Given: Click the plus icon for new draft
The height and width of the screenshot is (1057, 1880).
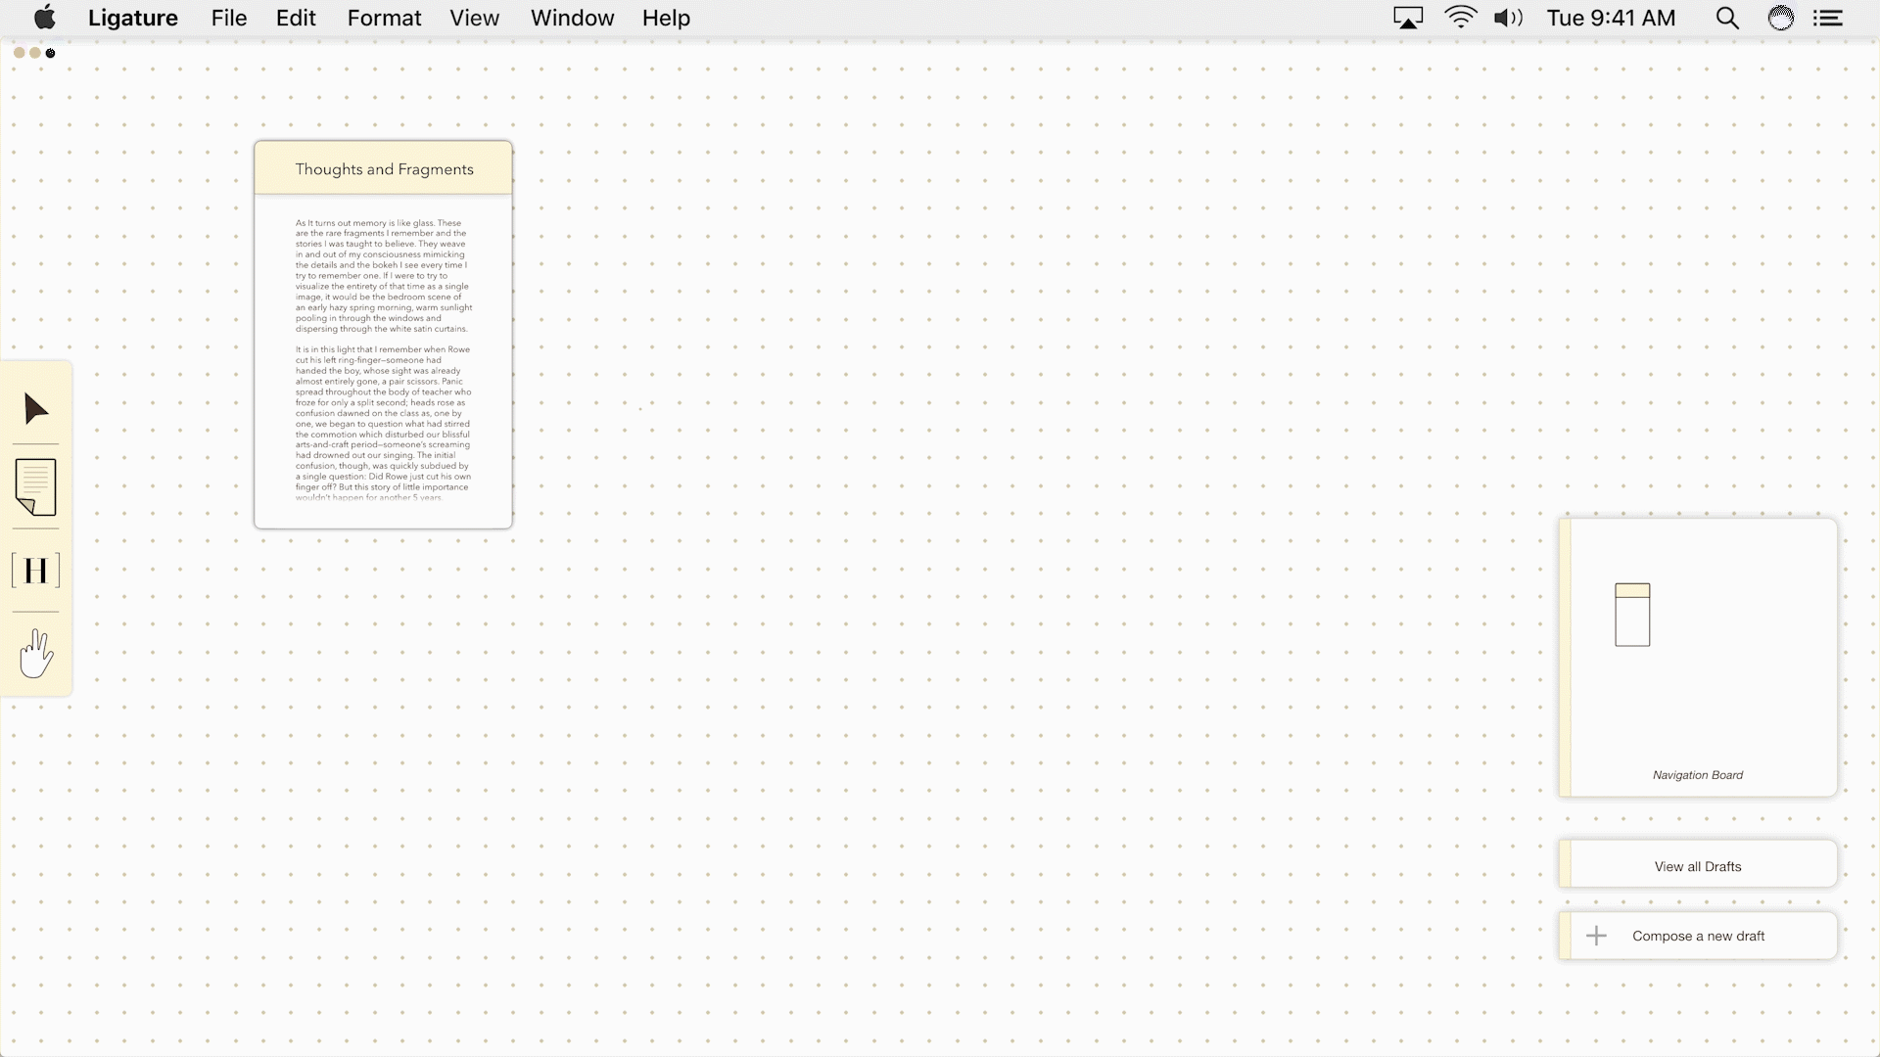Looking at the screenshot, I should pyautogui.click(x=1596, y=936).
